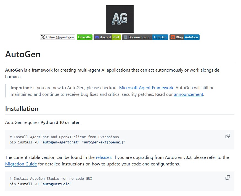
Task: Open the releases page
Action: click(x=103, y=157)
